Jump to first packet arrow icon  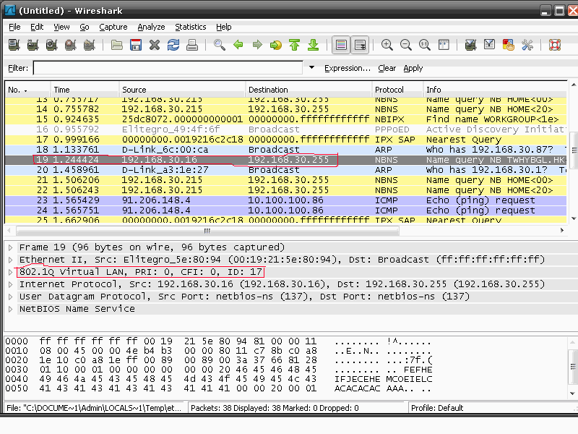(x=295, y=45)
